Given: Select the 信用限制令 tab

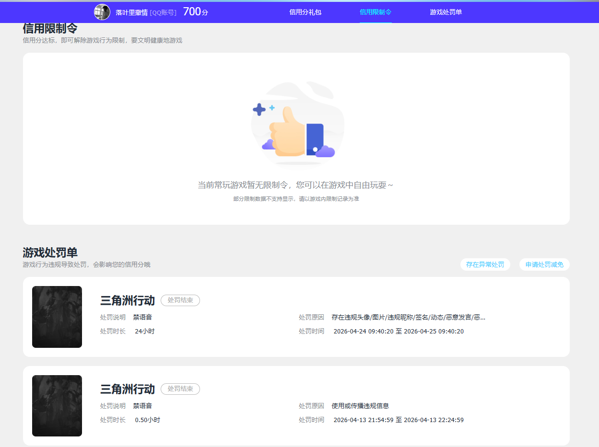Looking at the screenshot, I should [x=376, y=12].
